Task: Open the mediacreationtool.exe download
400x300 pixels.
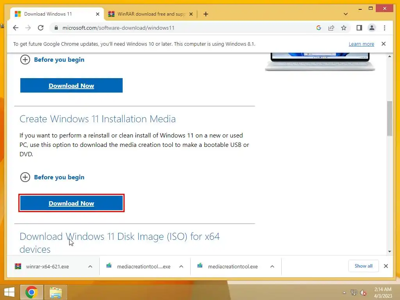Action: pyautogui.click(x=228, y=266)
